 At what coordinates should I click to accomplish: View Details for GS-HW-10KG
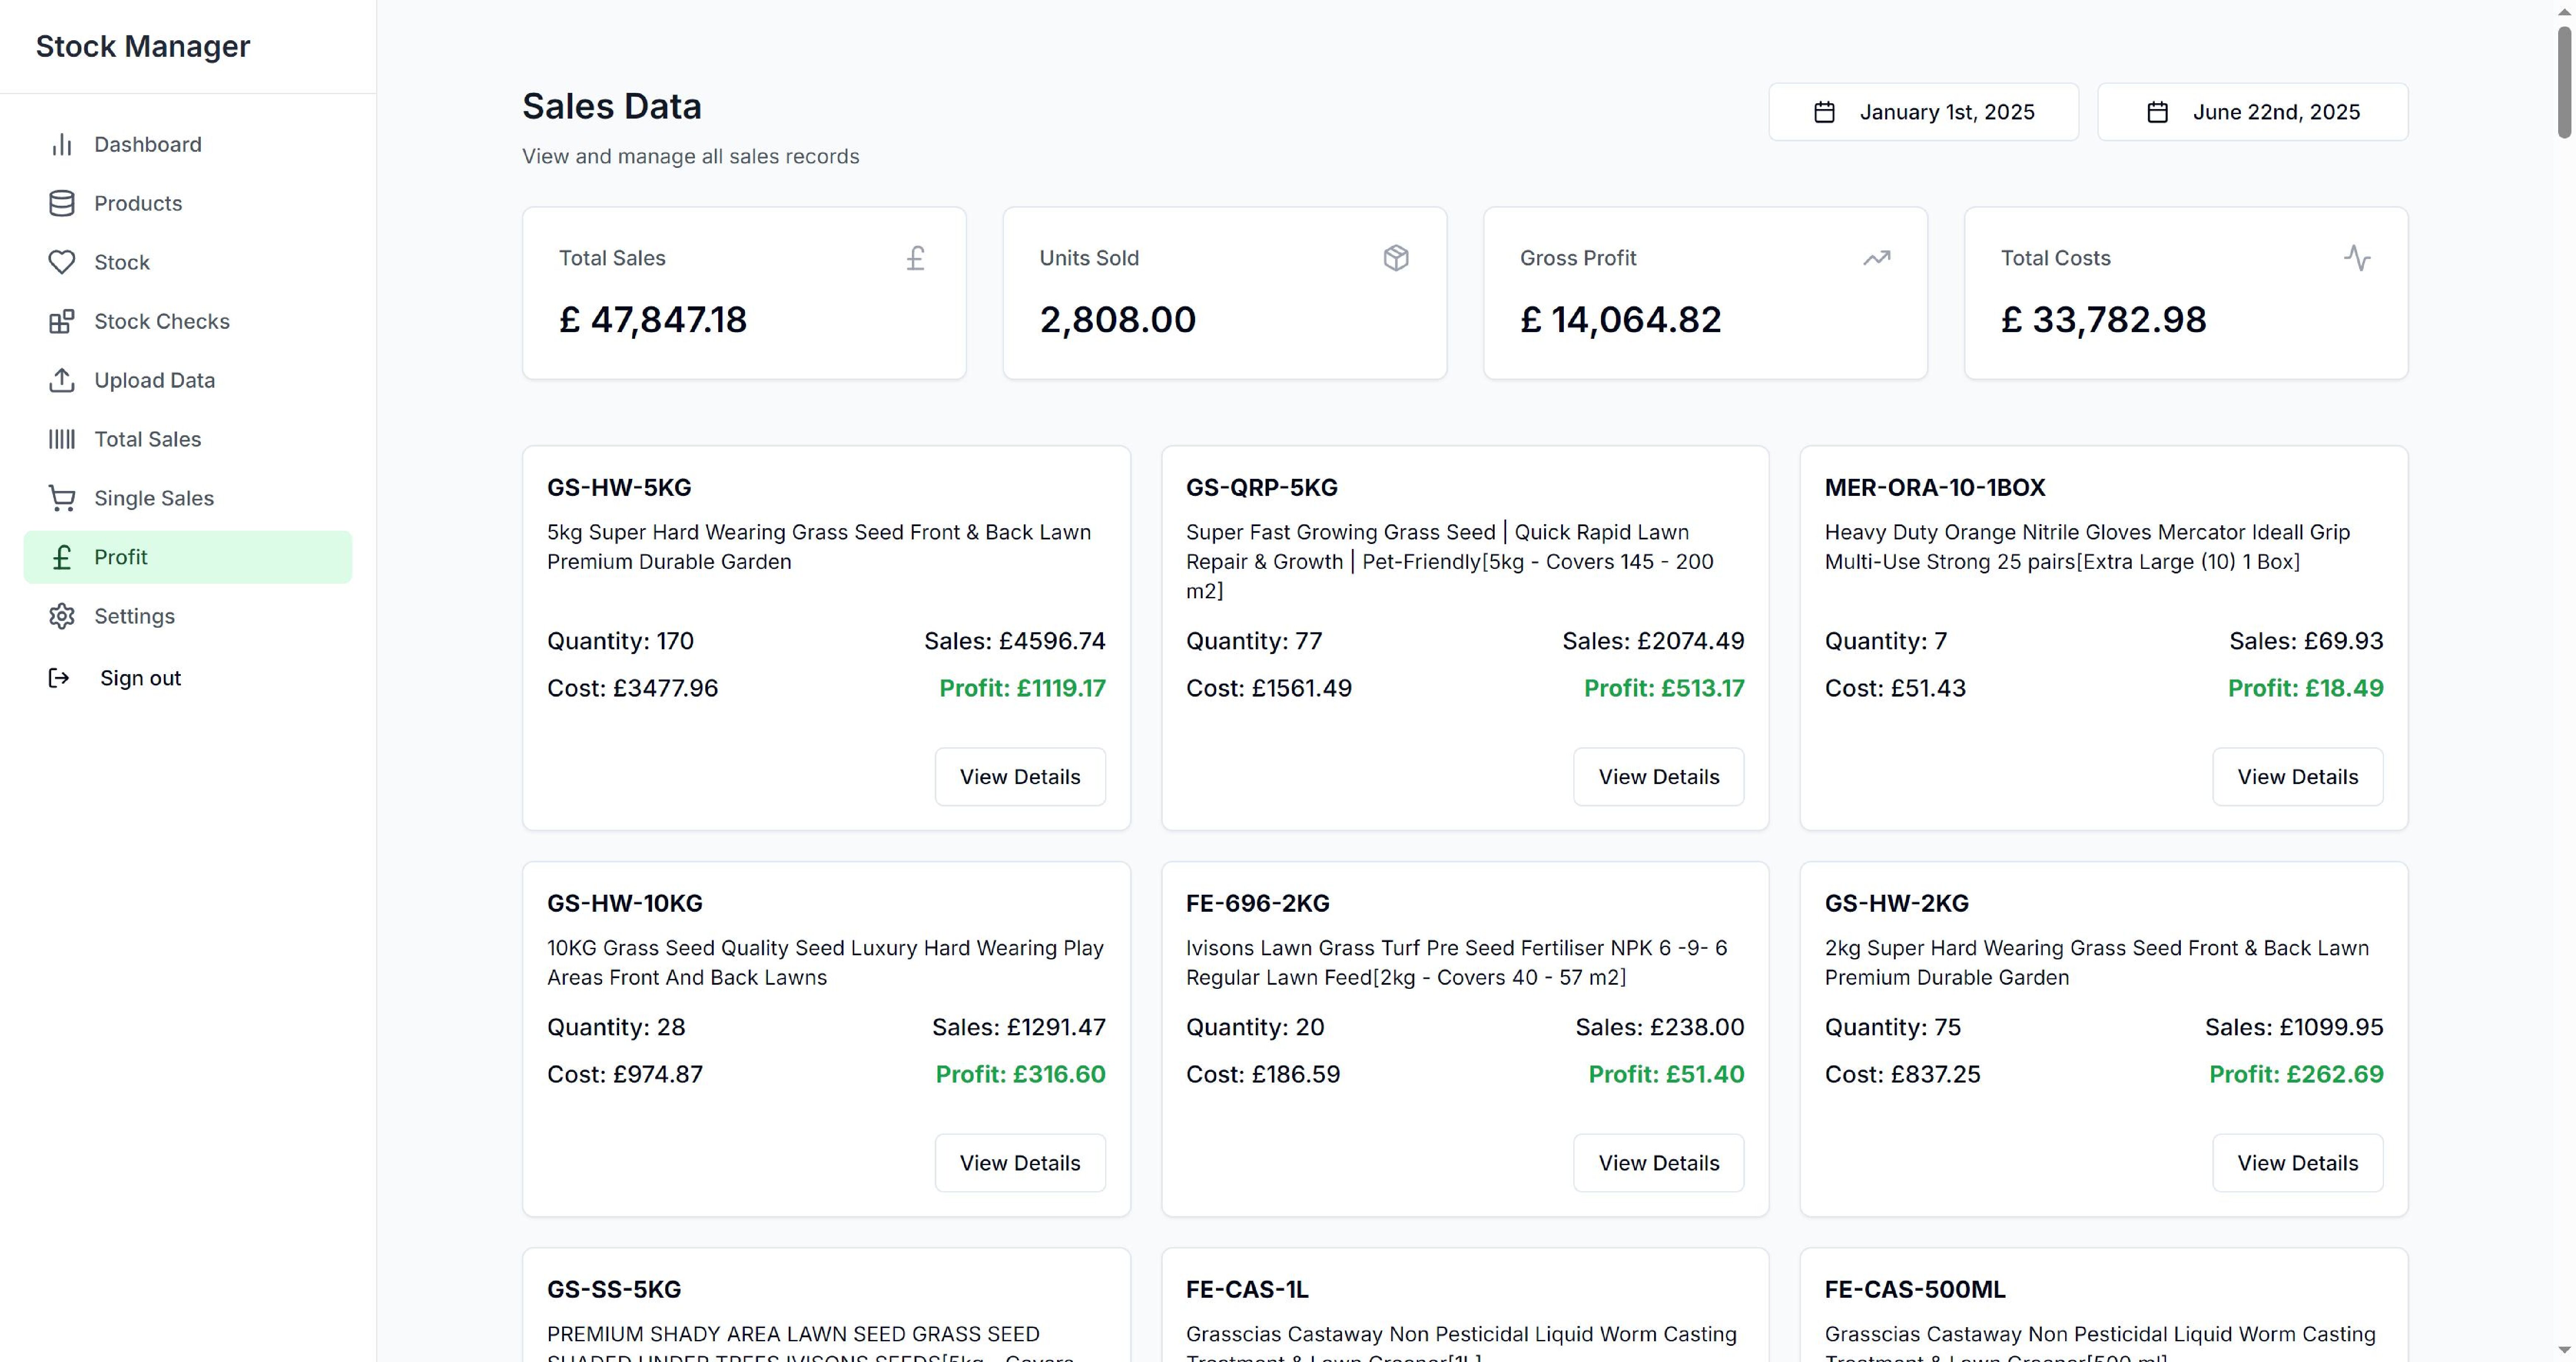(1020, 1163)
